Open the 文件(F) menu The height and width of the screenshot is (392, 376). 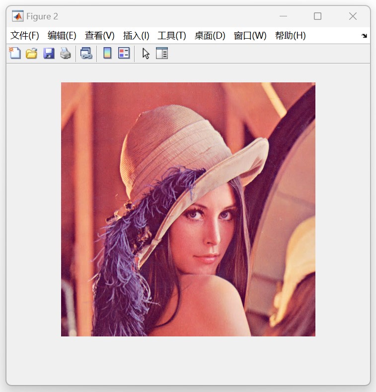click(x=24, y=36)
